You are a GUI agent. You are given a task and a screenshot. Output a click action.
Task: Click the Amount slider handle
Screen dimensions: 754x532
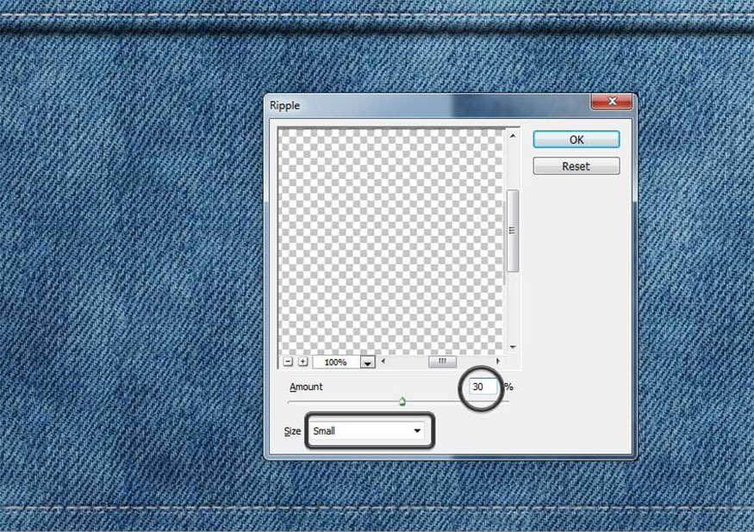(402, 401)
